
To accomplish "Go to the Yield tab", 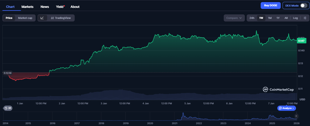I will pos(60,7).
